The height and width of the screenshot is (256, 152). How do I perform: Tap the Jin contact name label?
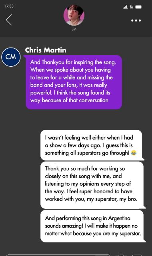pyautogui.click(x=74, y=29)
